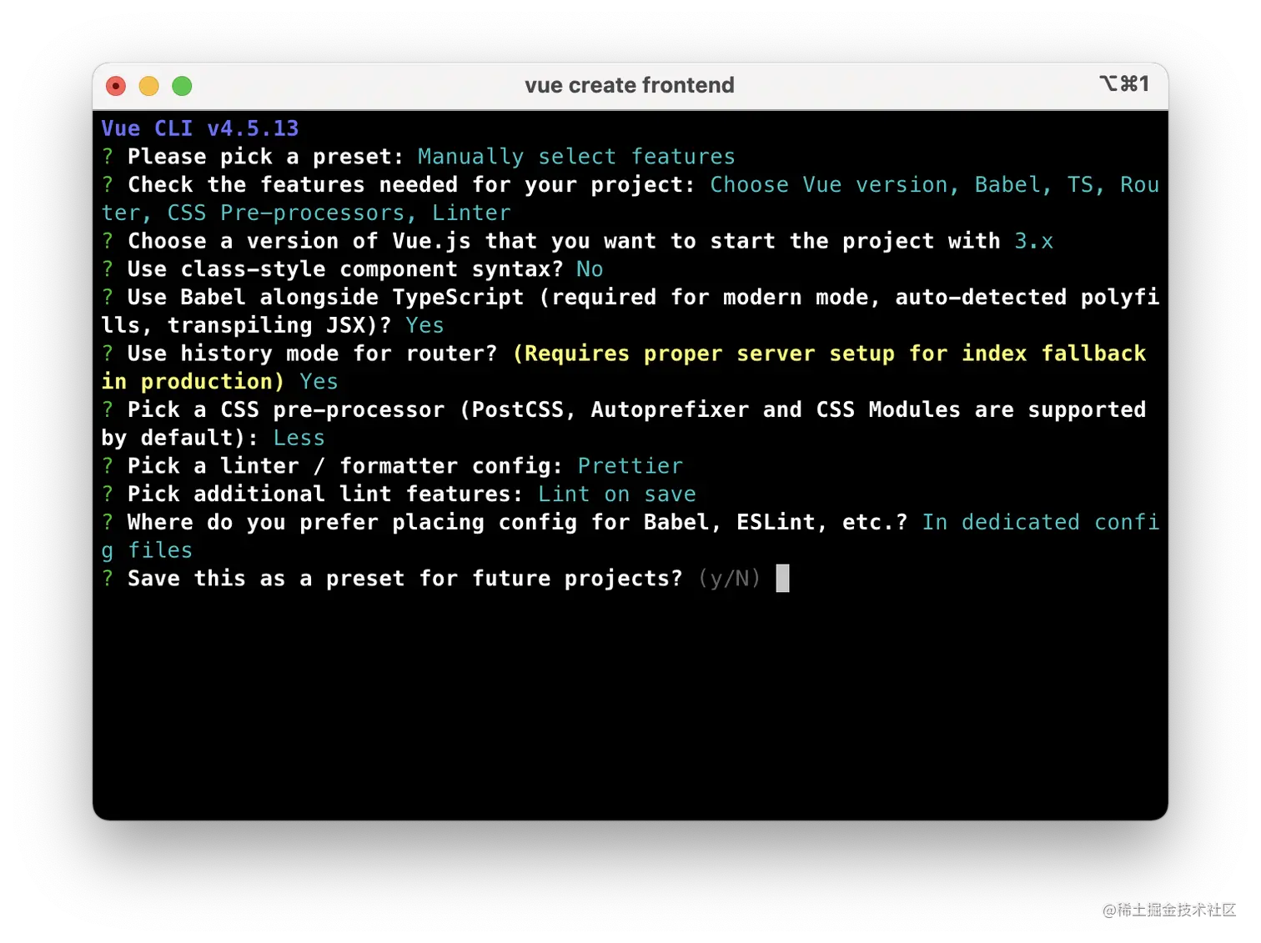This screenshot has width=1261, height=943.
Task: Click the Vue CLI v4.5.13 version text
Action: pyautogui.click(x=199, y=128)
